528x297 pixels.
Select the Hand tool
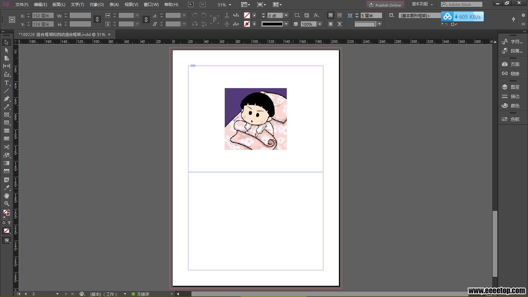(x=6, y=196)
